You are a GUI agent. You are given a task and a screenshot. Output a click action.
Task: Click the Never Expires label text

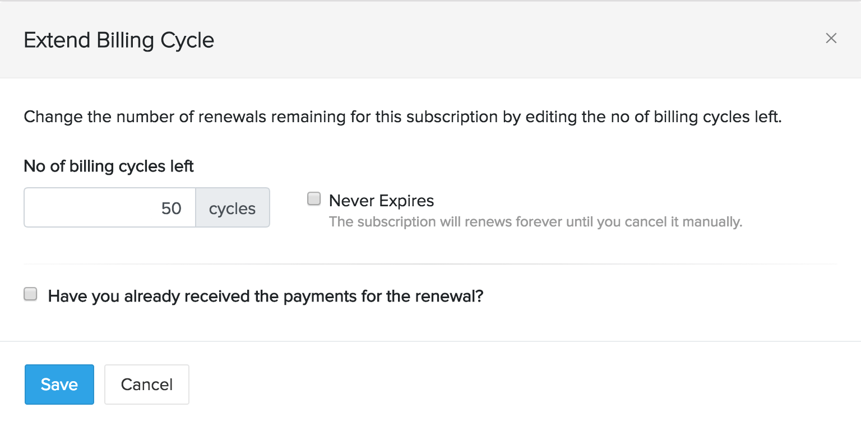click(x=381, y=200)
